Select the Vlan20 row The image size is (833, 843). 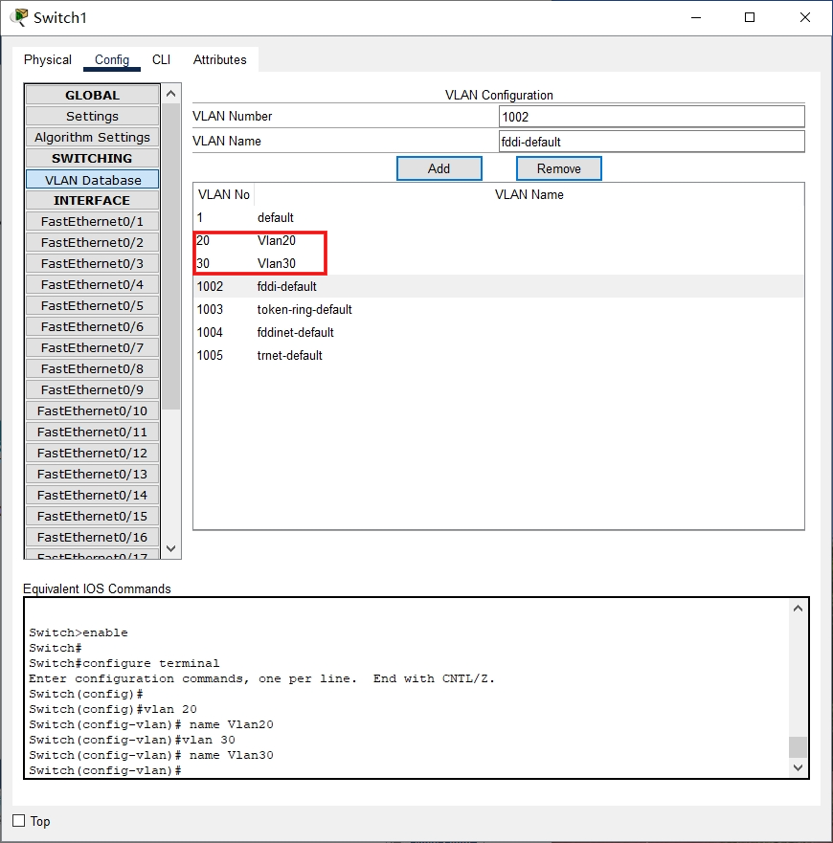(x=498, y=240)
